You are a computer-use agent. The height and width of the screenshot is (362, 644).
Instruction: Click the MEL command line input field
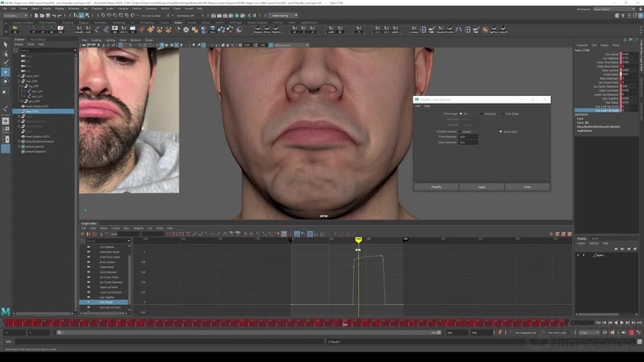click(171, 342)
